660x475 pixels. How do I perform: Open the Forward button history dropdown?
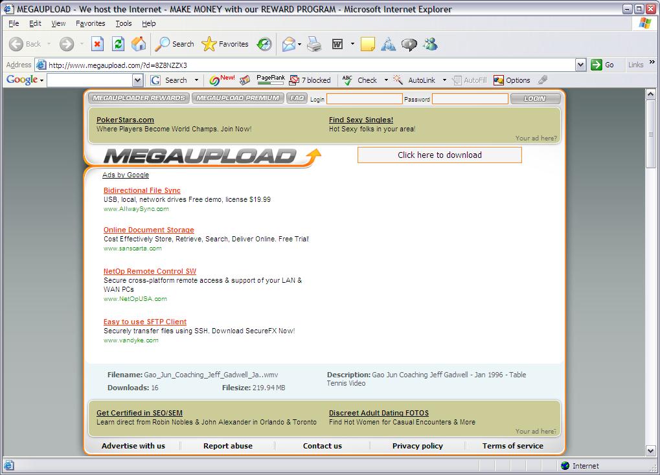(x=82, y=44)
